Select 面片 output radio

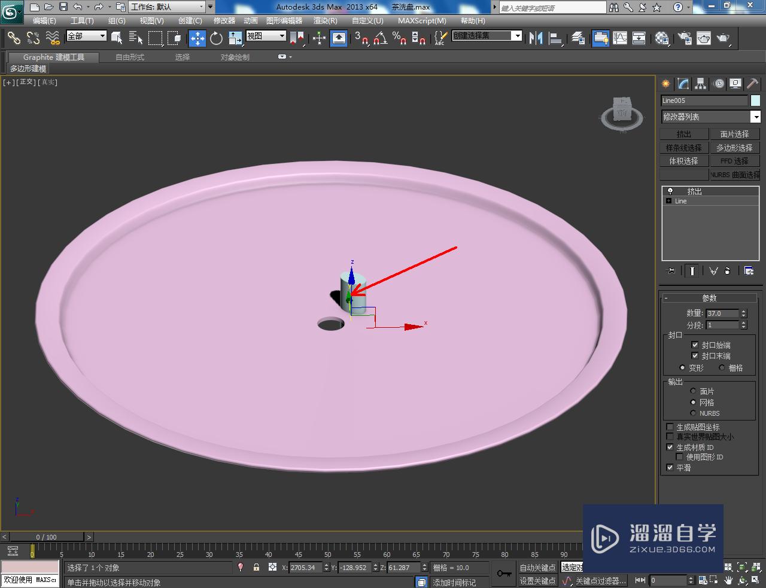click(x=693, y=391)
